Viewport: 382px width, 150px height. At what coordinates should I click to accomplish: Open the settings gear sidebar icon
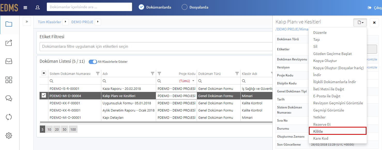pos(9,136)
